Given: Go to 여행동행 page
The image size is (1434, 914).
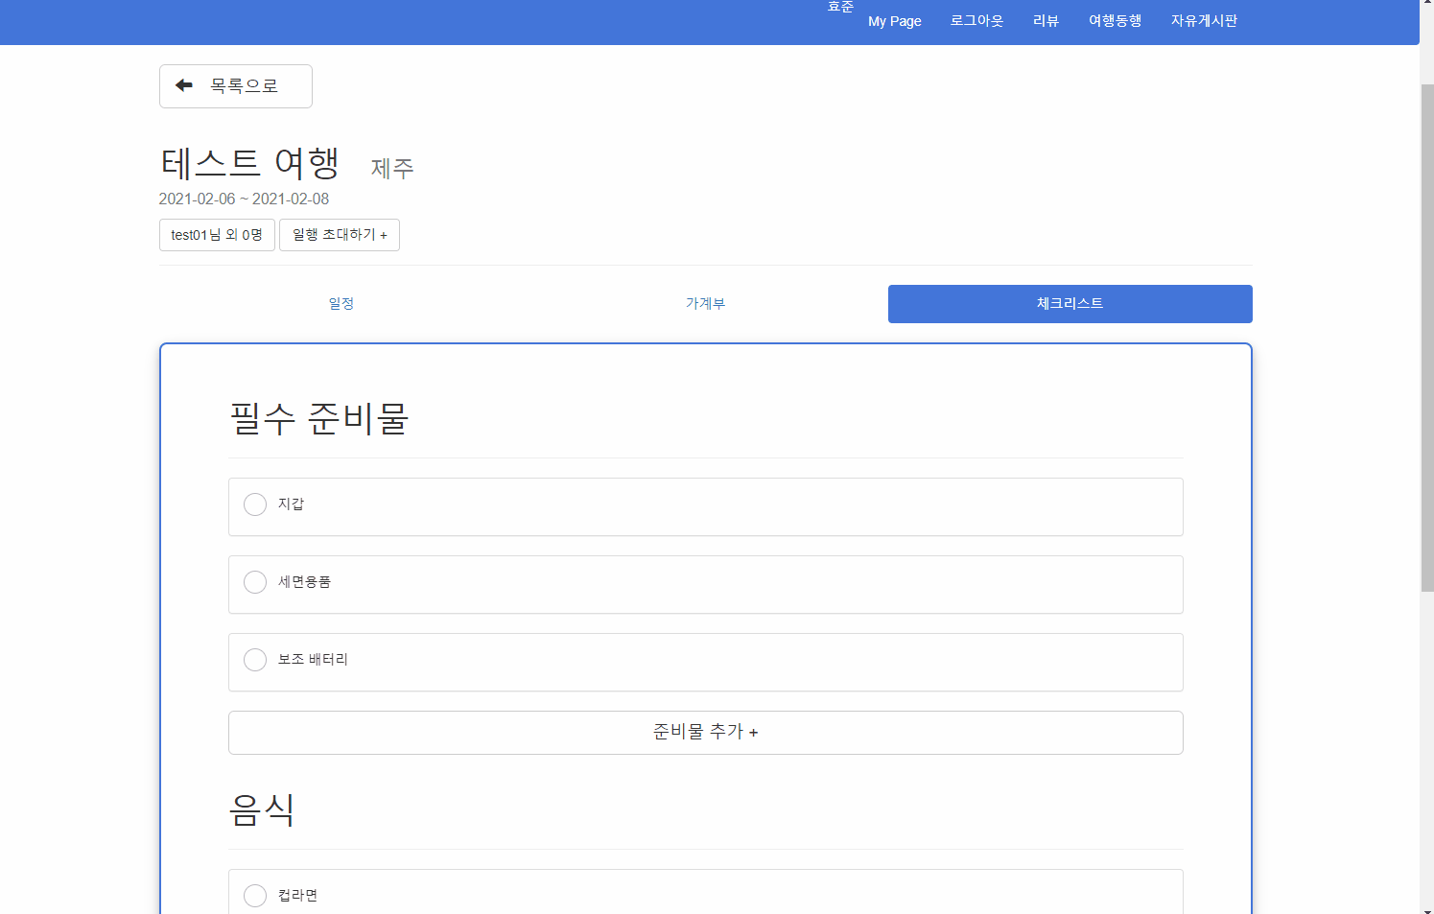Looking at the screenshot, I should click(1116, 21).
